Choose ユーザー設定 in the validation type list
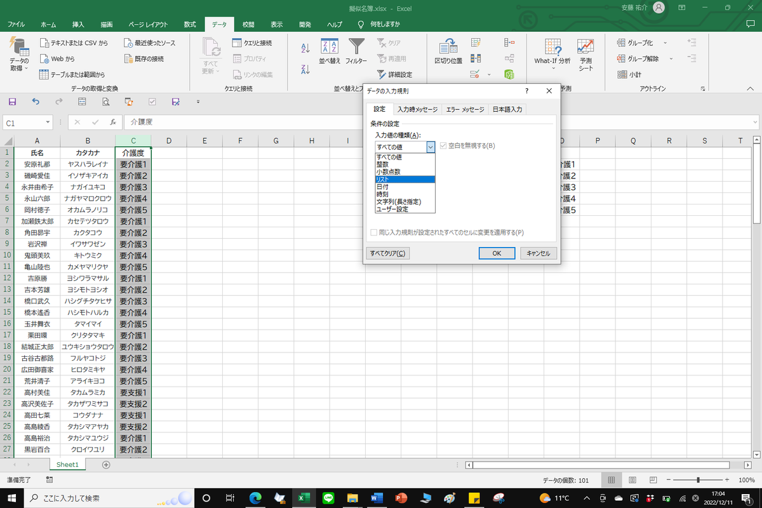Screen dimensions: 762x508 (404, 209)
